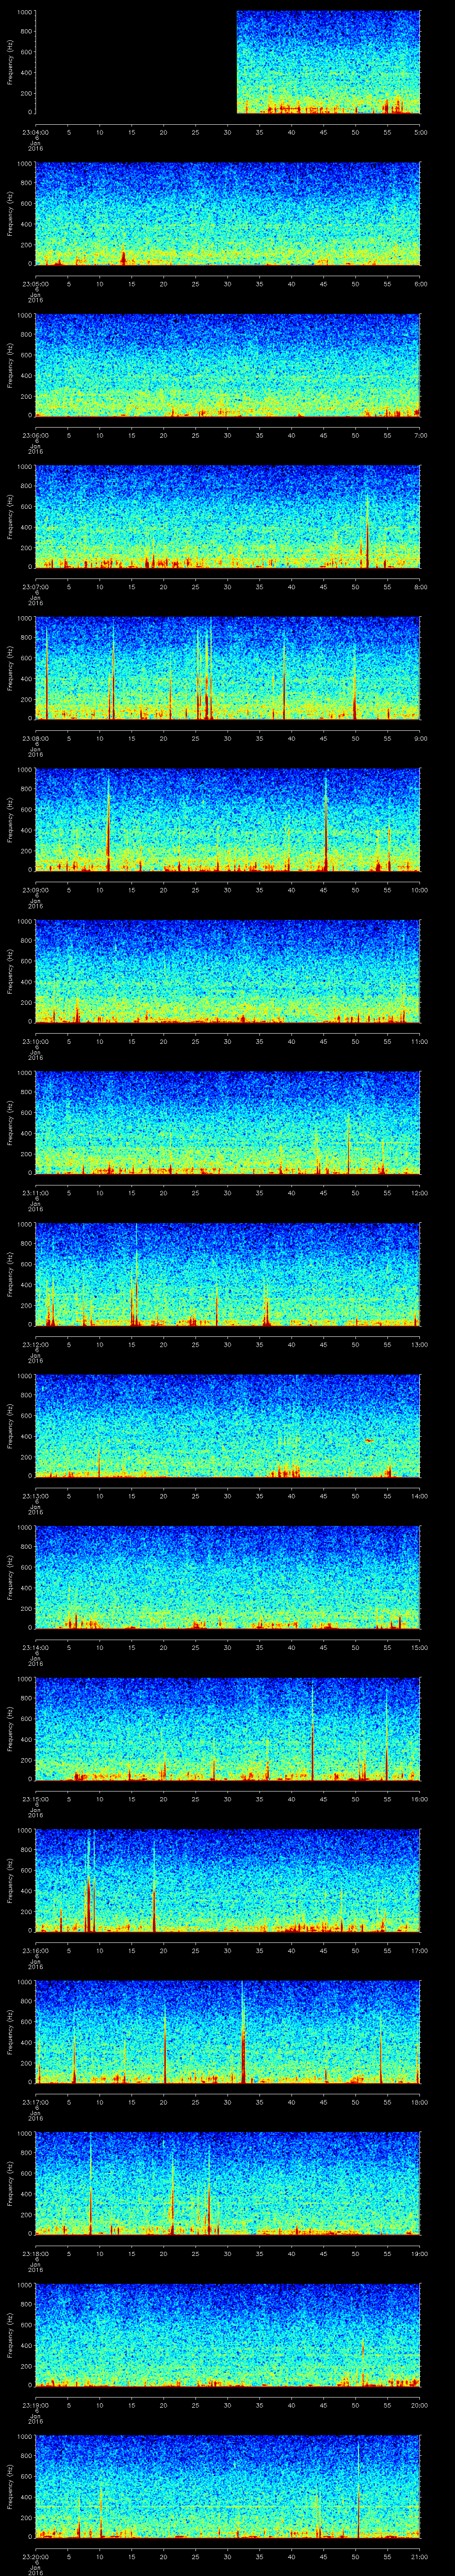Click the 23:04:00 time axis label
Viewport: 455px width, 2576px height.
pyautogui.click(x=35, y=132)
